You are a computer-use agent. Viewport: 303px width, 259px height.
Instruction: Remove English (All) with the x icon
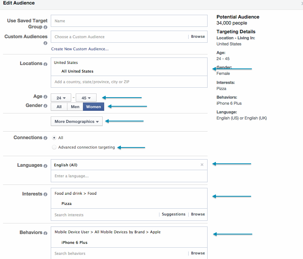202,164
